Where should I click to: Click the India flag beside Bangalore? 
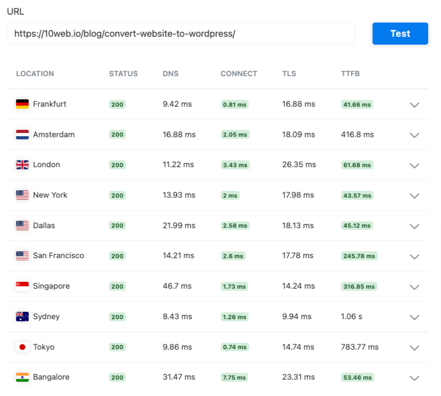22,377
